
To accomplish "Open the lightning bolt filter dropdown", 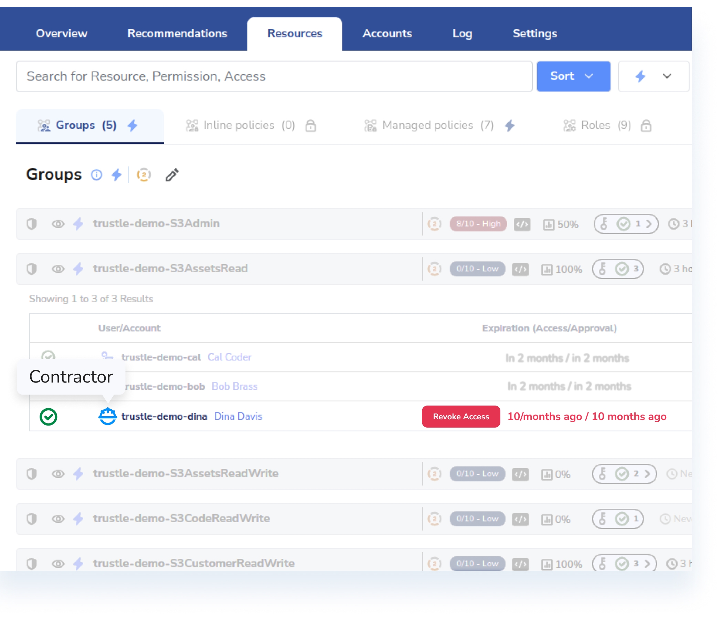I will [x=654, y=76].
